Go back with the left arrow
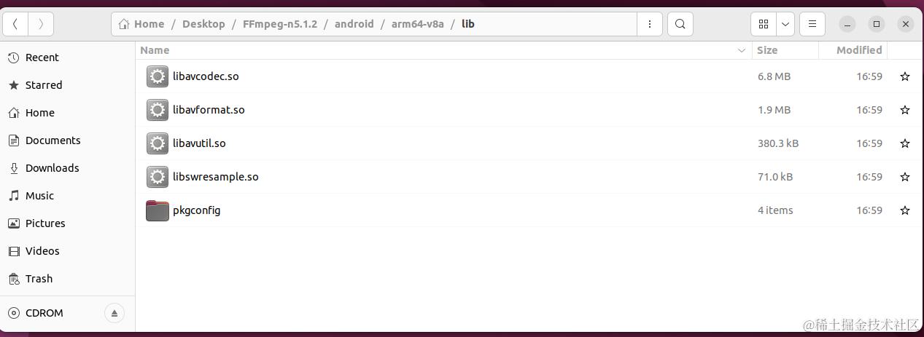This screenshot has width=924, height=337. 15,24
